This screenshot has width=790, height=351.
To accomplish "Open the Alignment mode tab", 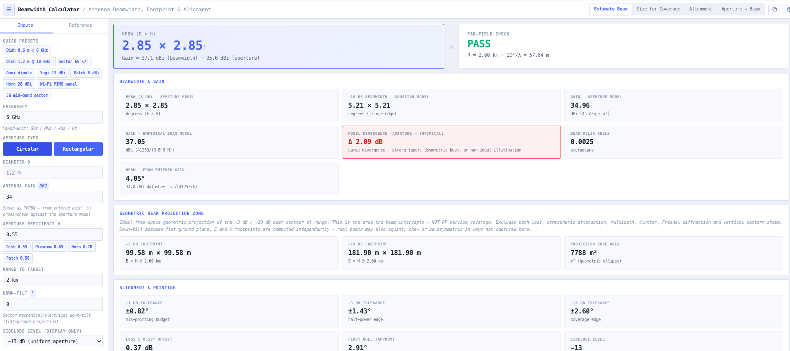I will 701,9.
